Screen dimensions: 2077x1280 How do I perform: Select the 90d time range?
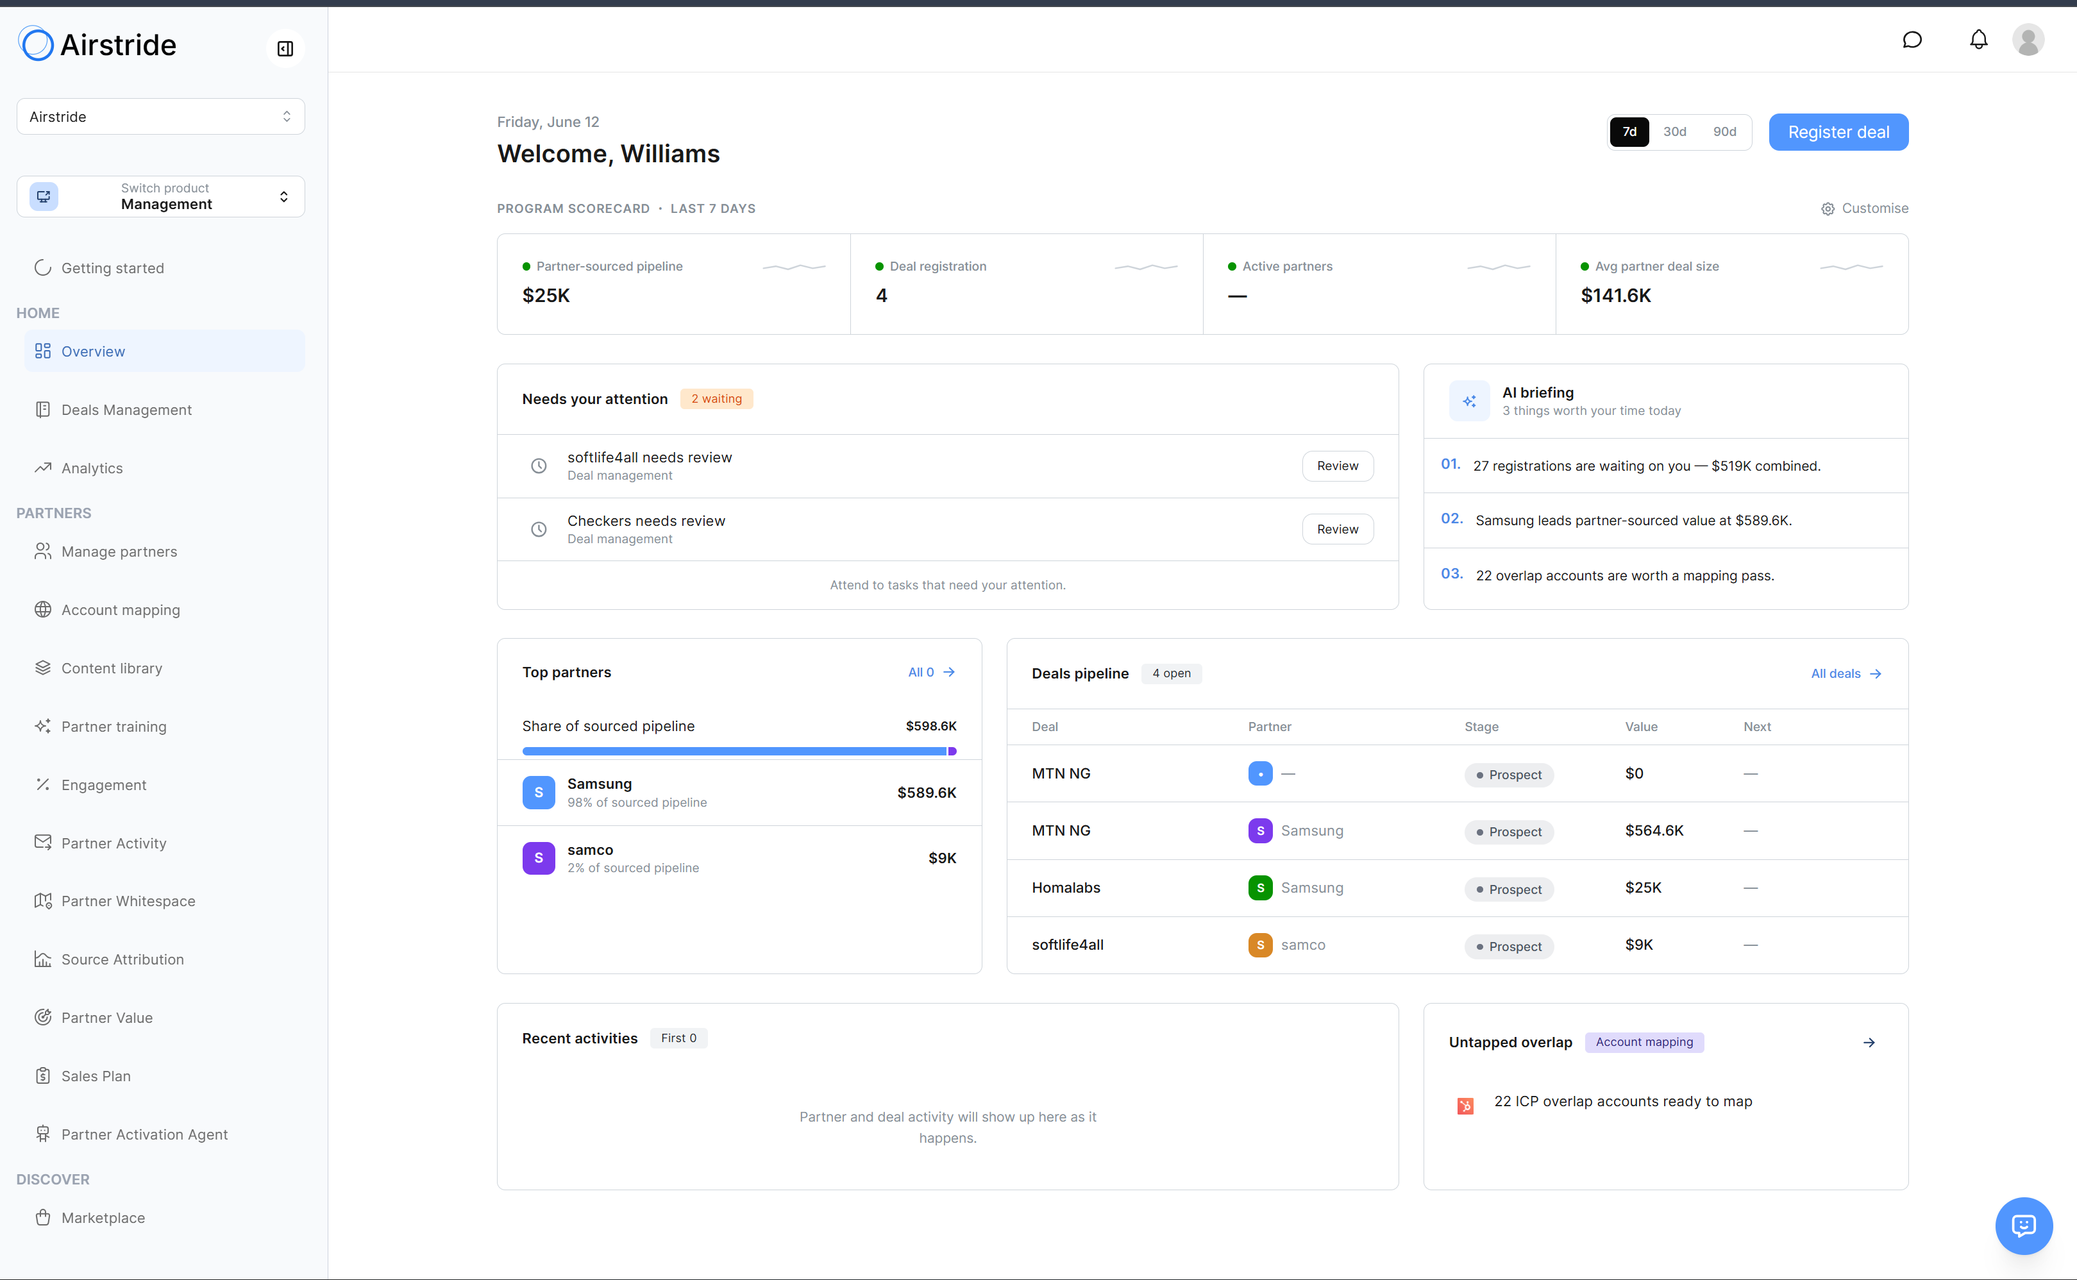(1724, 132)
